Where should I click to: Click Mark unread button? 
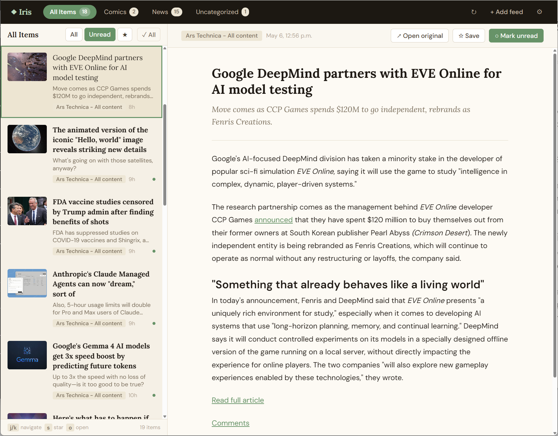(x=516, y=36)
